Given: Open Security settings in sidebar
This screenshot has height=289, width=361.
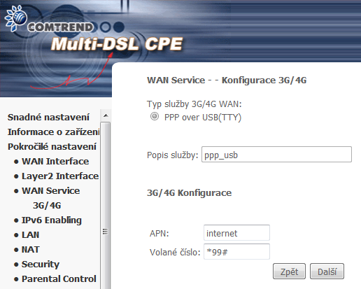Looking at the screenshot, I should pyautogui.click(x=41, y=265).
